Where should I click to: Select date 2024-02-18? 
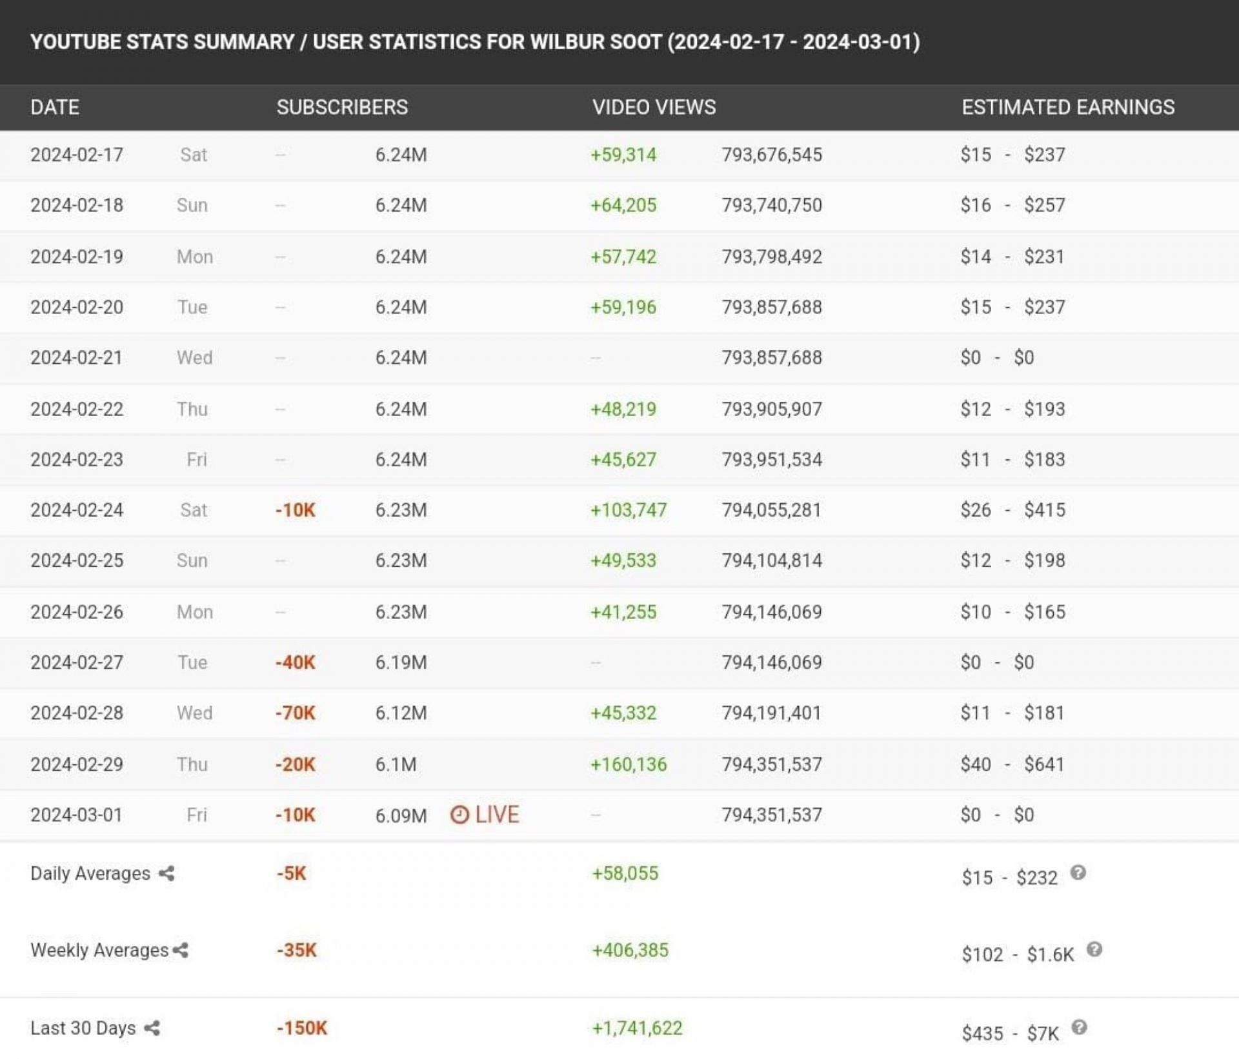(77, 205)
